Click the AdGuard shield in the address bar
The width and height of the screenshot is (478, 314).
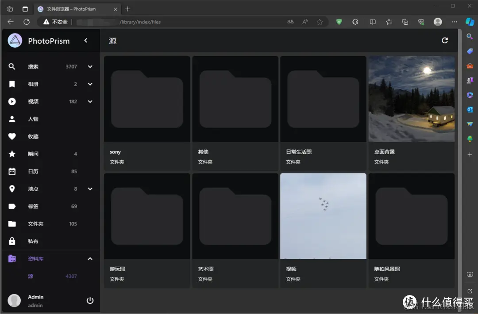339,22
